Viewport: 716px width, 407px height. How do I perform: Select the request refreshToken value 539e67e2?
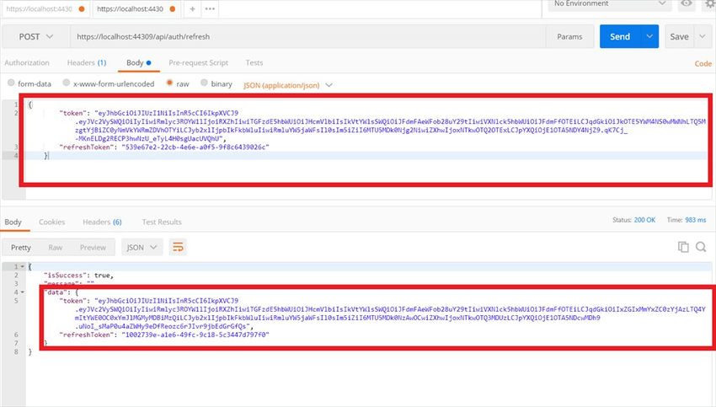coord(197,147)
